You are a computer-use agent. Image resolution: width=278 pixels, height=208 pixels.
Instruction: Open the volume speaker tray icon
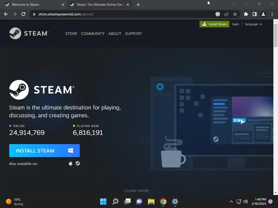[245, 201]
